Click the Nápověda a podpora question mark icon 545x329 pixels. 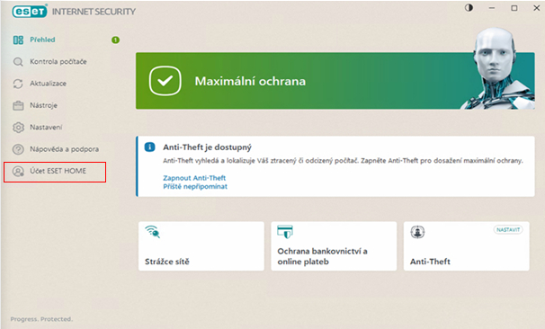pyautogui.click(x=18, y=149)
